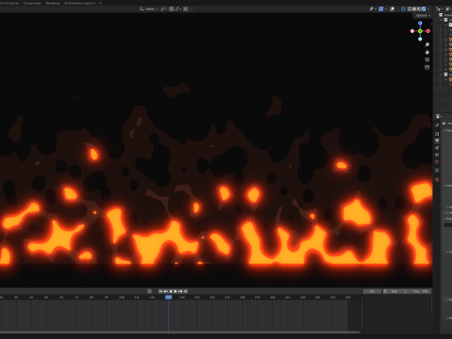
Task: Toggle auto keying record button
Action: point(150,291)
